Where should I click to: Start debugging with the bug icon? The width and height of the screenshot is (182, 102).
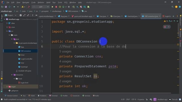click(56, 7)
